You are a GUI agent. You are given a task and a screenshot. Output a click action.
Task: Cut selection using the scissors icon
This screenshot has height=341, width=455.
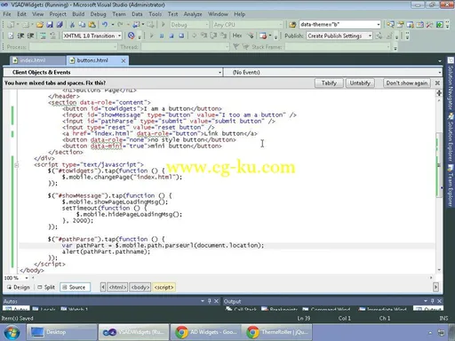pos(72,25)
